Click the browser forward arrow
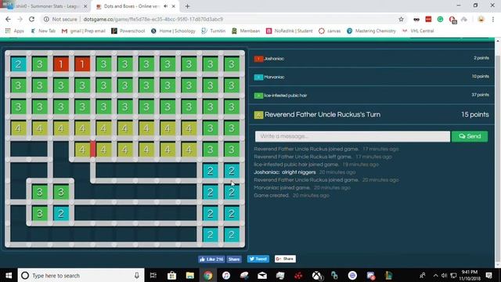 click(x=20, y=19)
